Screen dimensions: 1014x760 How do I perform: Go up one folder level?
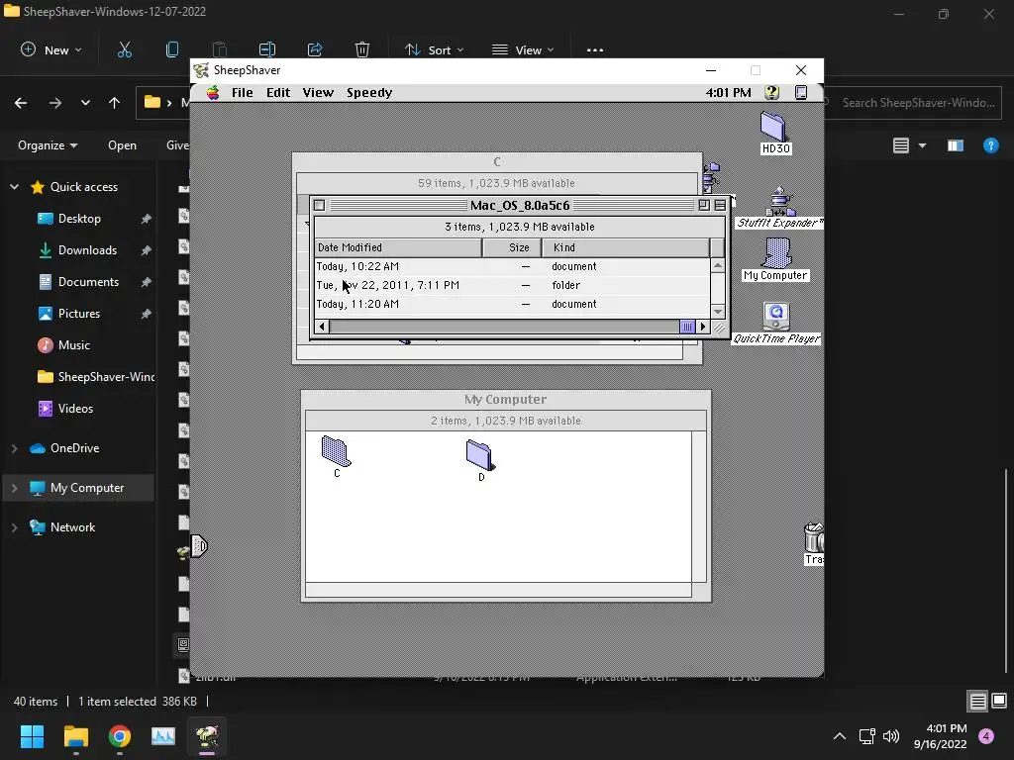tap(115, 103)
